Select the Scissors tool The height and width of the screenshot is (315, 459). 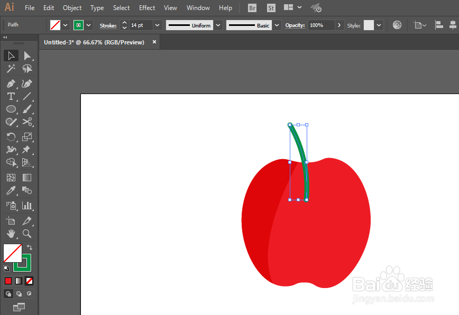tap(27, 122)
